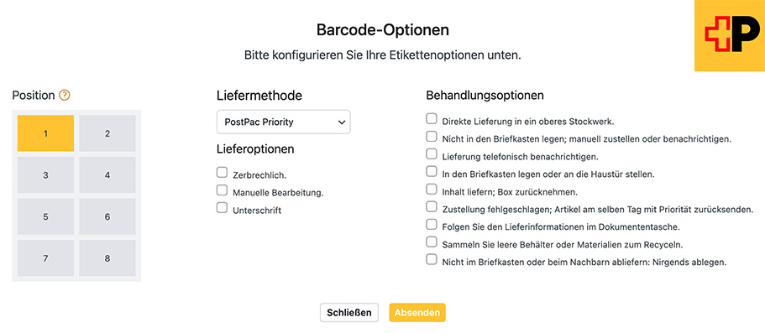Tick the Unterschrift checkbox
This screenshot has width=765, height=333.
coord(222,208)
